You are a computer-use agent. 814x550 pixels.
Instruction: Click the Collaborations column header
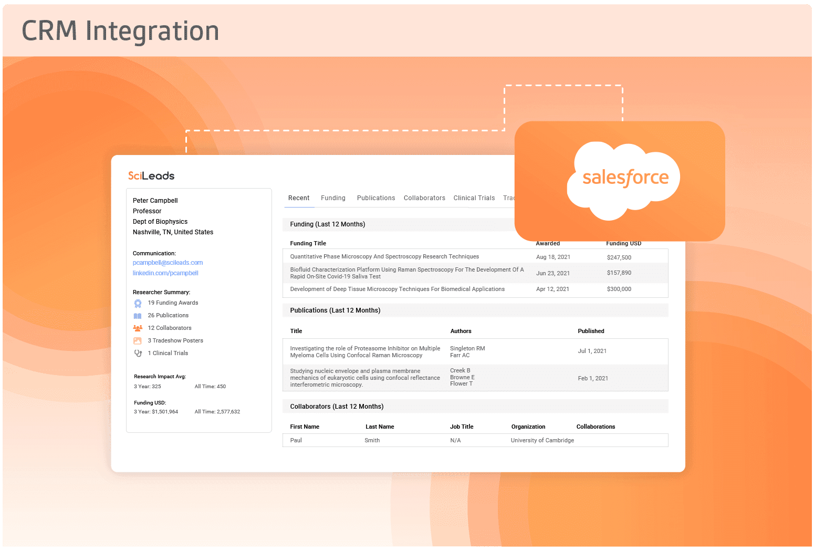pyautogui.click(x=596, y=427)
